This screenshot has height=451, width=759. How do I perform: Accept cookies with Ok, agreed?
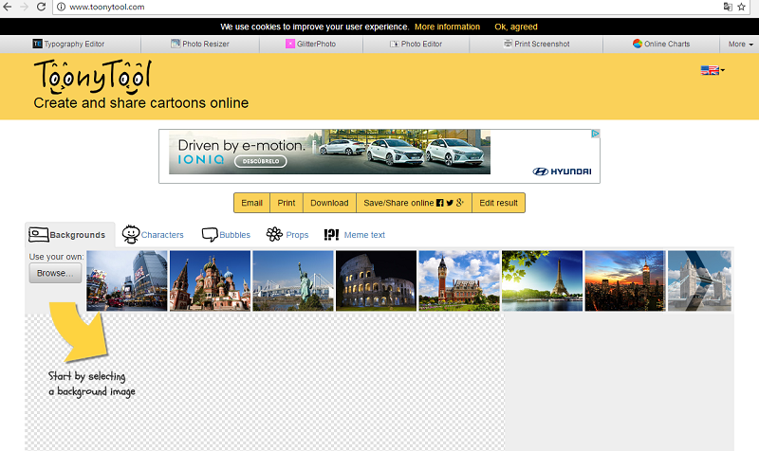[516, 27]
